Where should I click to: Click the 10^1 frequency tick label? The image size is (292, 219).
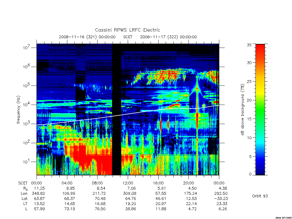click(x=27, y=162)
